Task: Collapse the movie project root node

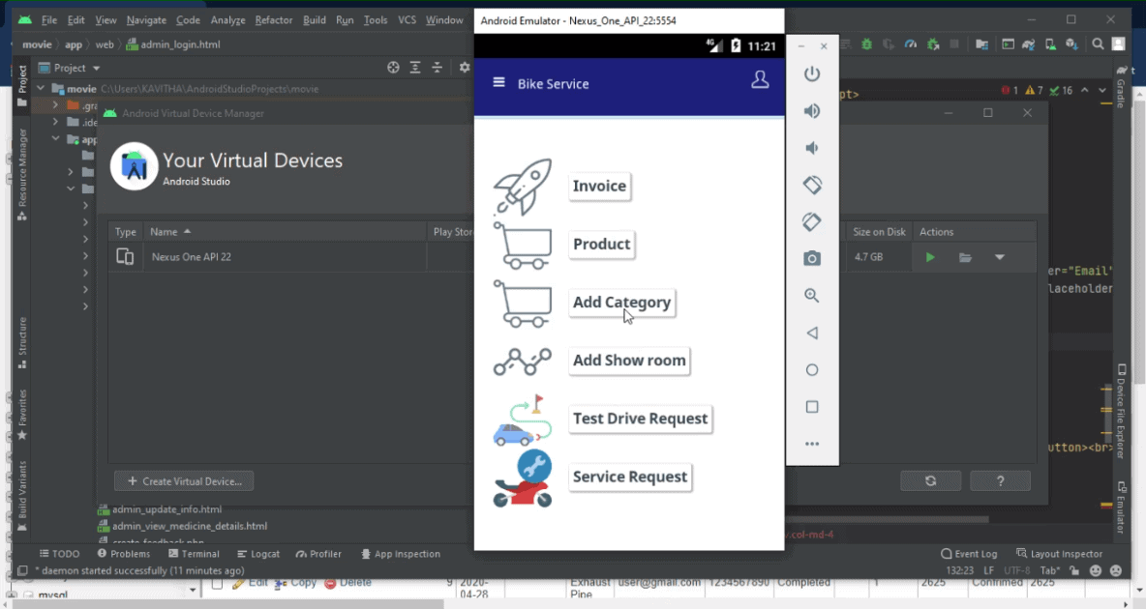Action: pyautogui.click(x=41, y=89)
